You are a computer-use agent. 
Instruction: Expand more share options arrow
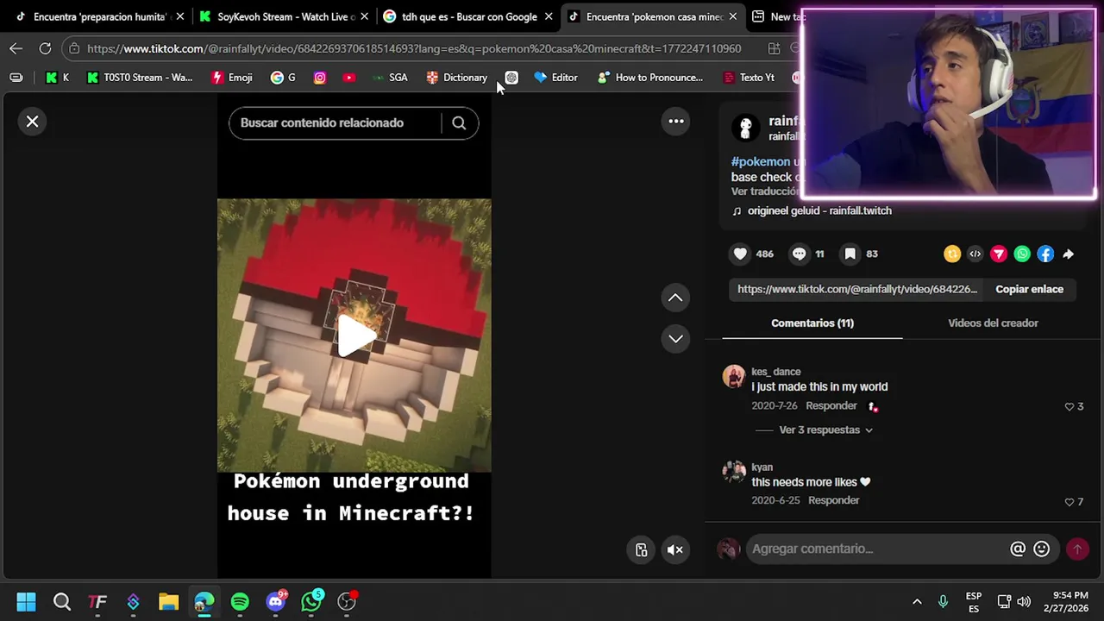pos(1069,254)
